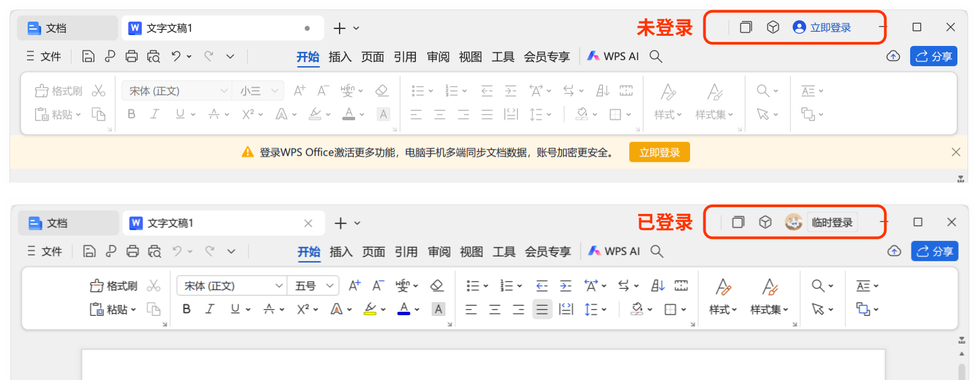Dismiss the login notification banner with its X

point(955,152)
